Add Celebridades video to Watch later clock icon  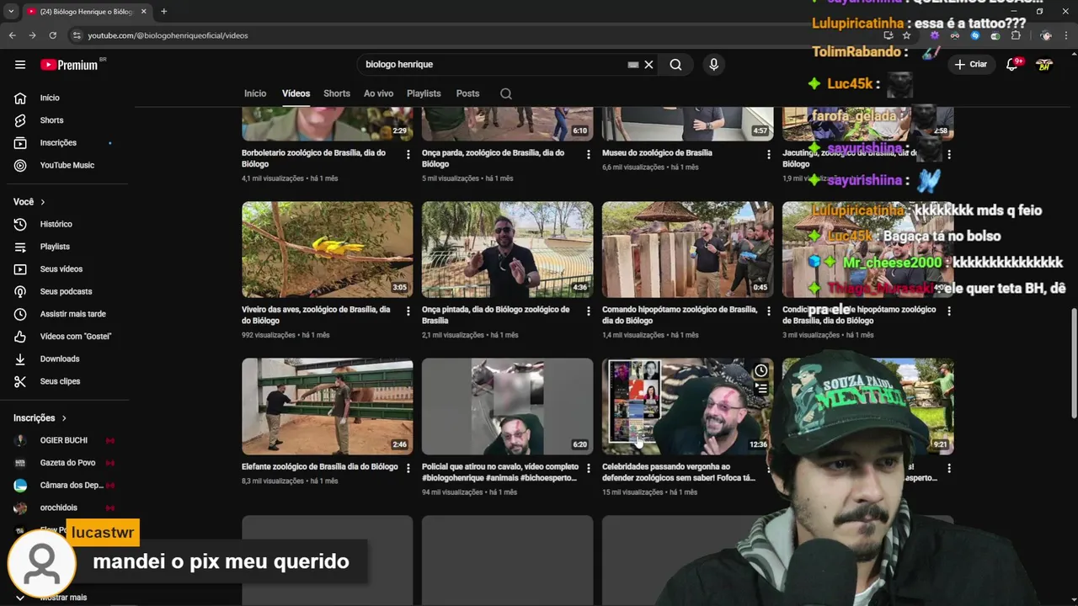click(x=760, y=371)
